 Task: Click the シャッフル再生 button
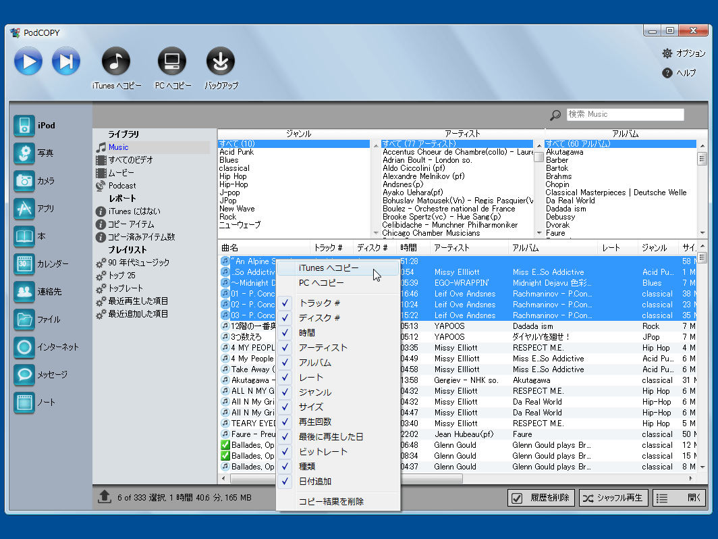coord(613,498)
